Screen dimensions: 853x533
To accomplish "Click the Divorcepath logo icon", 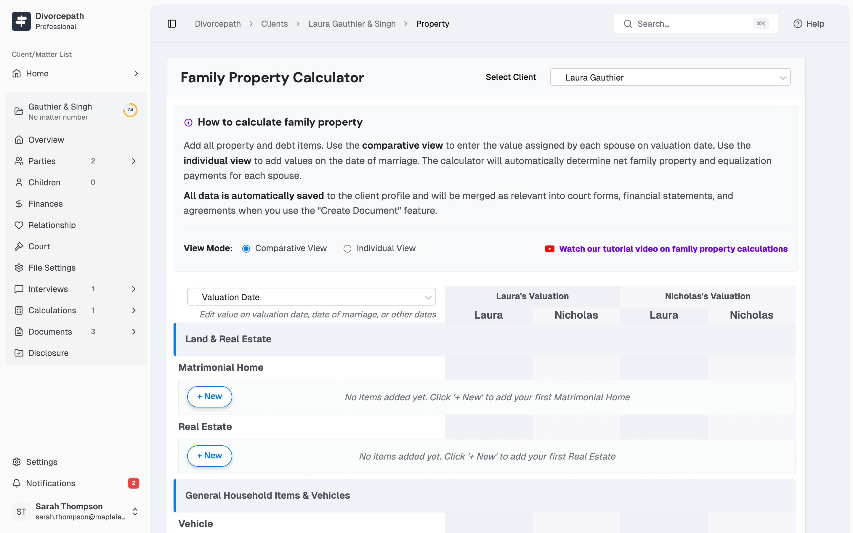I will click(x=21, y=21).
